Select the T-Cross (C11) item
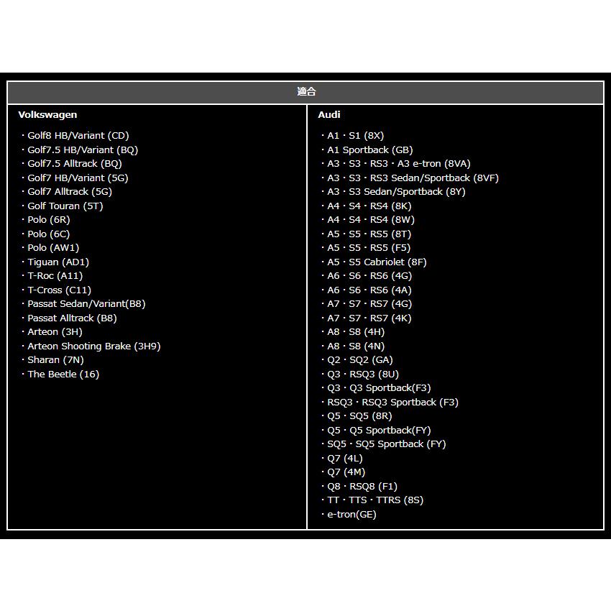Image resolution: width=611 pixels, height=611 pixels. coord(59,290)
